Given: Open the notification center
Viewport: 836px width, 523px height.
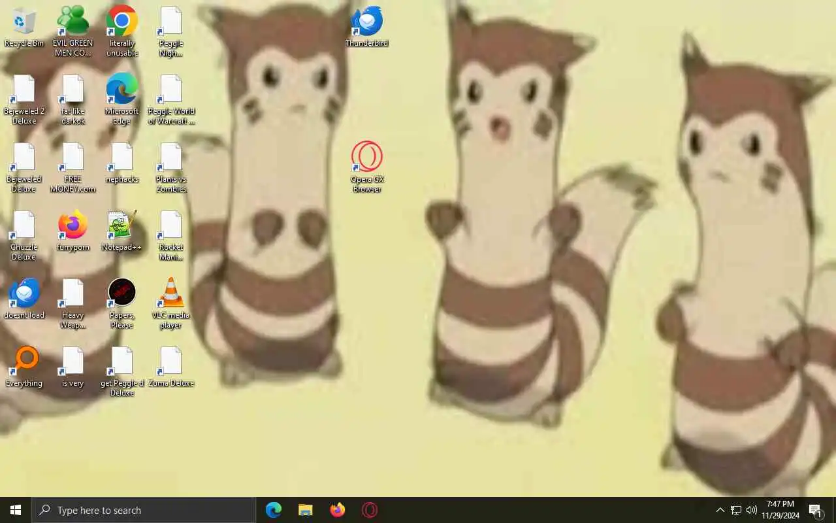Looking at the screenshot, I should 816,510.
